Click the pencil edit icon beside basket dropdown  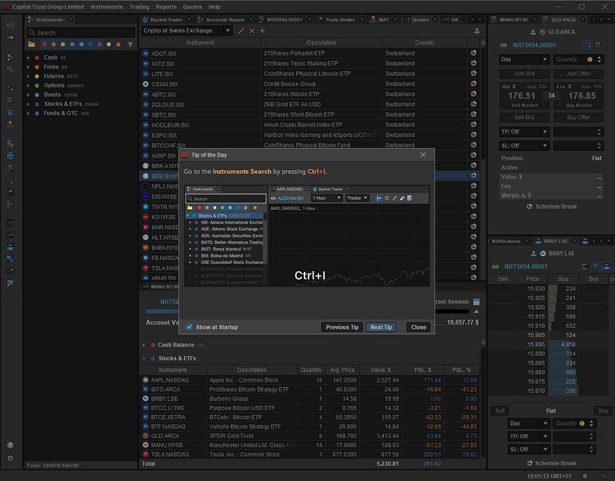pyautogui.click(x=241, y=31)
